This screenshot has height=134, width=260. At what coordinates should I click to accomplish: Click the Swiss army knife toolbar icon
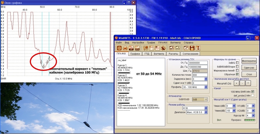[x=164, y=48]
